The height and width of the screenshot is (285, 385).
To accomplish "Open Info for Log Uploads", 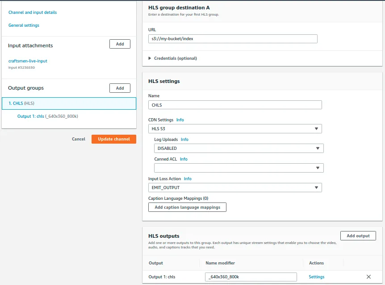I will coord(184,139).
